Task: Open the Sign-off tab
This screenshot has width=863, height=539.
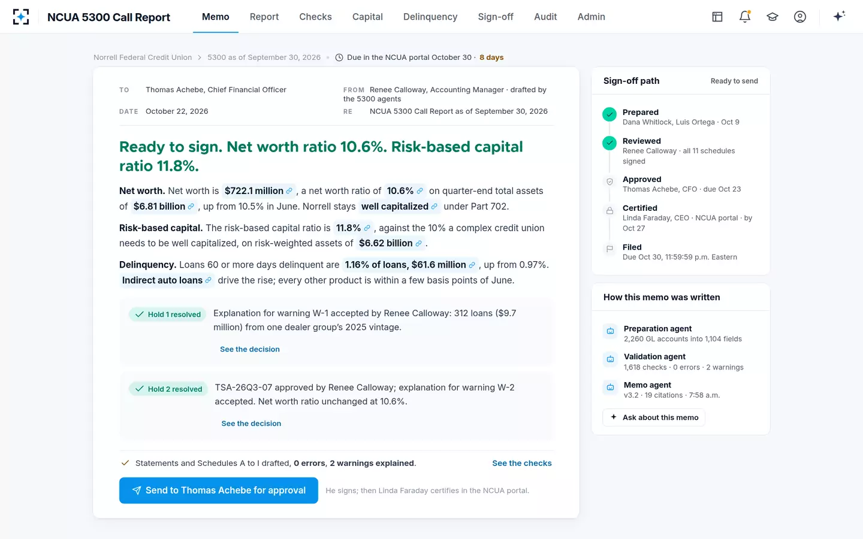Action: [496, 17]
